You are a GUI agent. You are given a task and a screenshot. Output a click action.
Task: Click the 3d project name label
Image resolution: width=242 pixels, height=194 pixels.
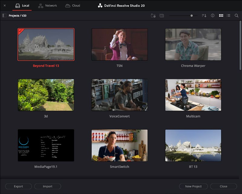46,116
